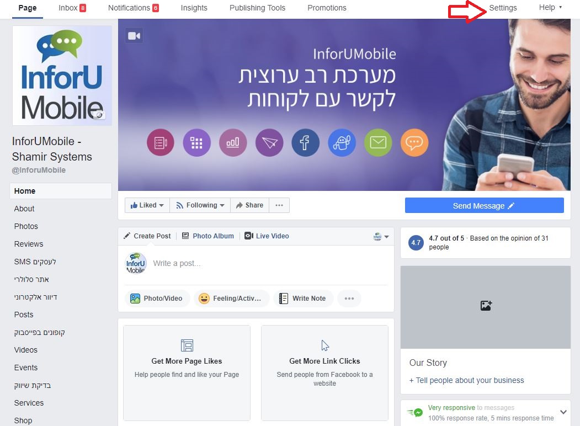
Task: Click the green envelope circle icon
Action: (x=378, y=142)
